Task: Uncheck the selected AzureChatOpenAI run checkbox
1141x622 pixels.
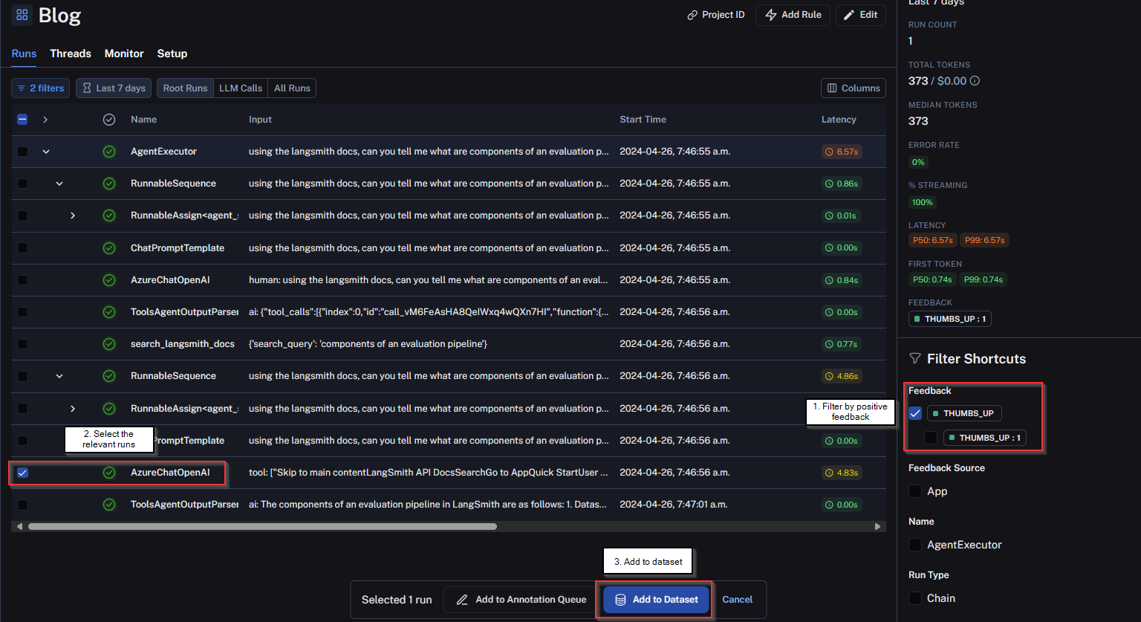Action: 22,473
